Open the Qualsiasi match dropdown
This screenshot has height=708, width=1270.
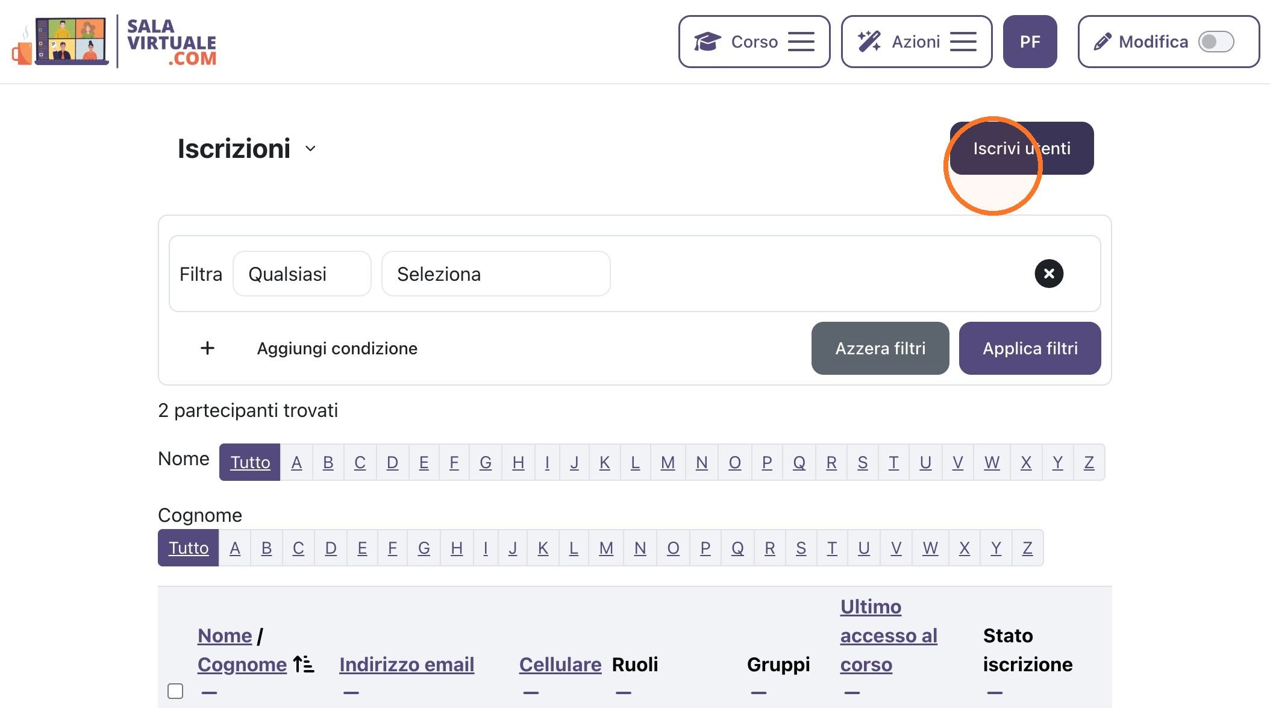click(x=302, y=274)
